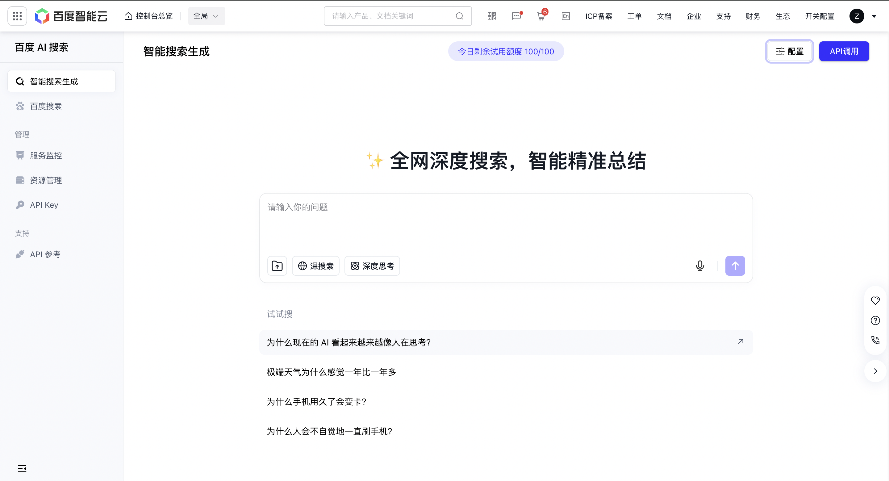Expand the floating help panel
The height and width of the screenshot is (481, 889).
point(875,371)
